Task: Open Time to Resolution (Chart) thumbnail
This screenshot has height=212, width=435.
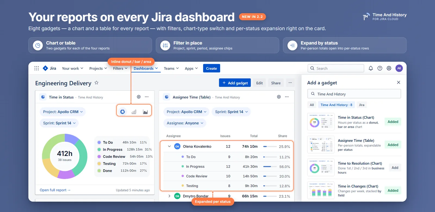Action: 321,168
